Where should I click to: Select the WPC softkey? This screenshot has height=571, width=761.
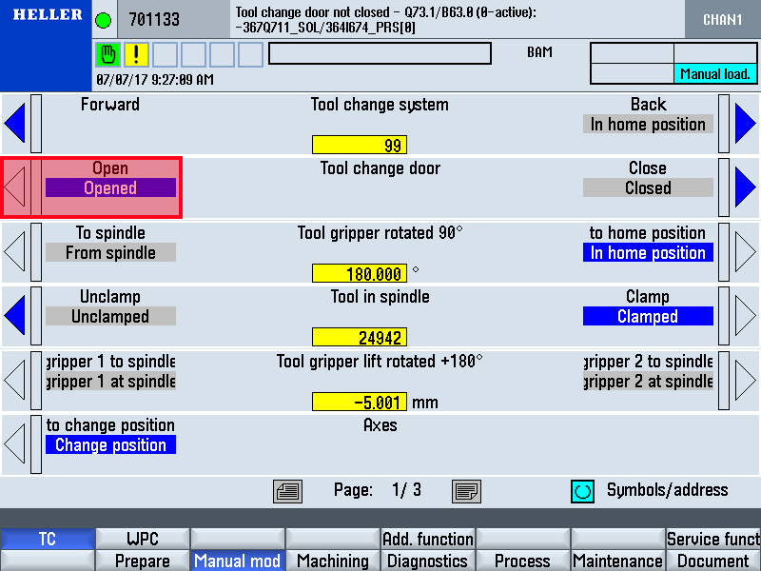coord(142,539)
